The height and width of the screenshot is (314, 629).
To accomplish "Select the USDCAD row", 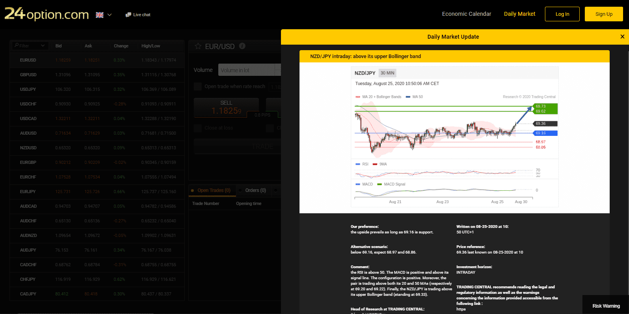I will (x=97, y=118).
